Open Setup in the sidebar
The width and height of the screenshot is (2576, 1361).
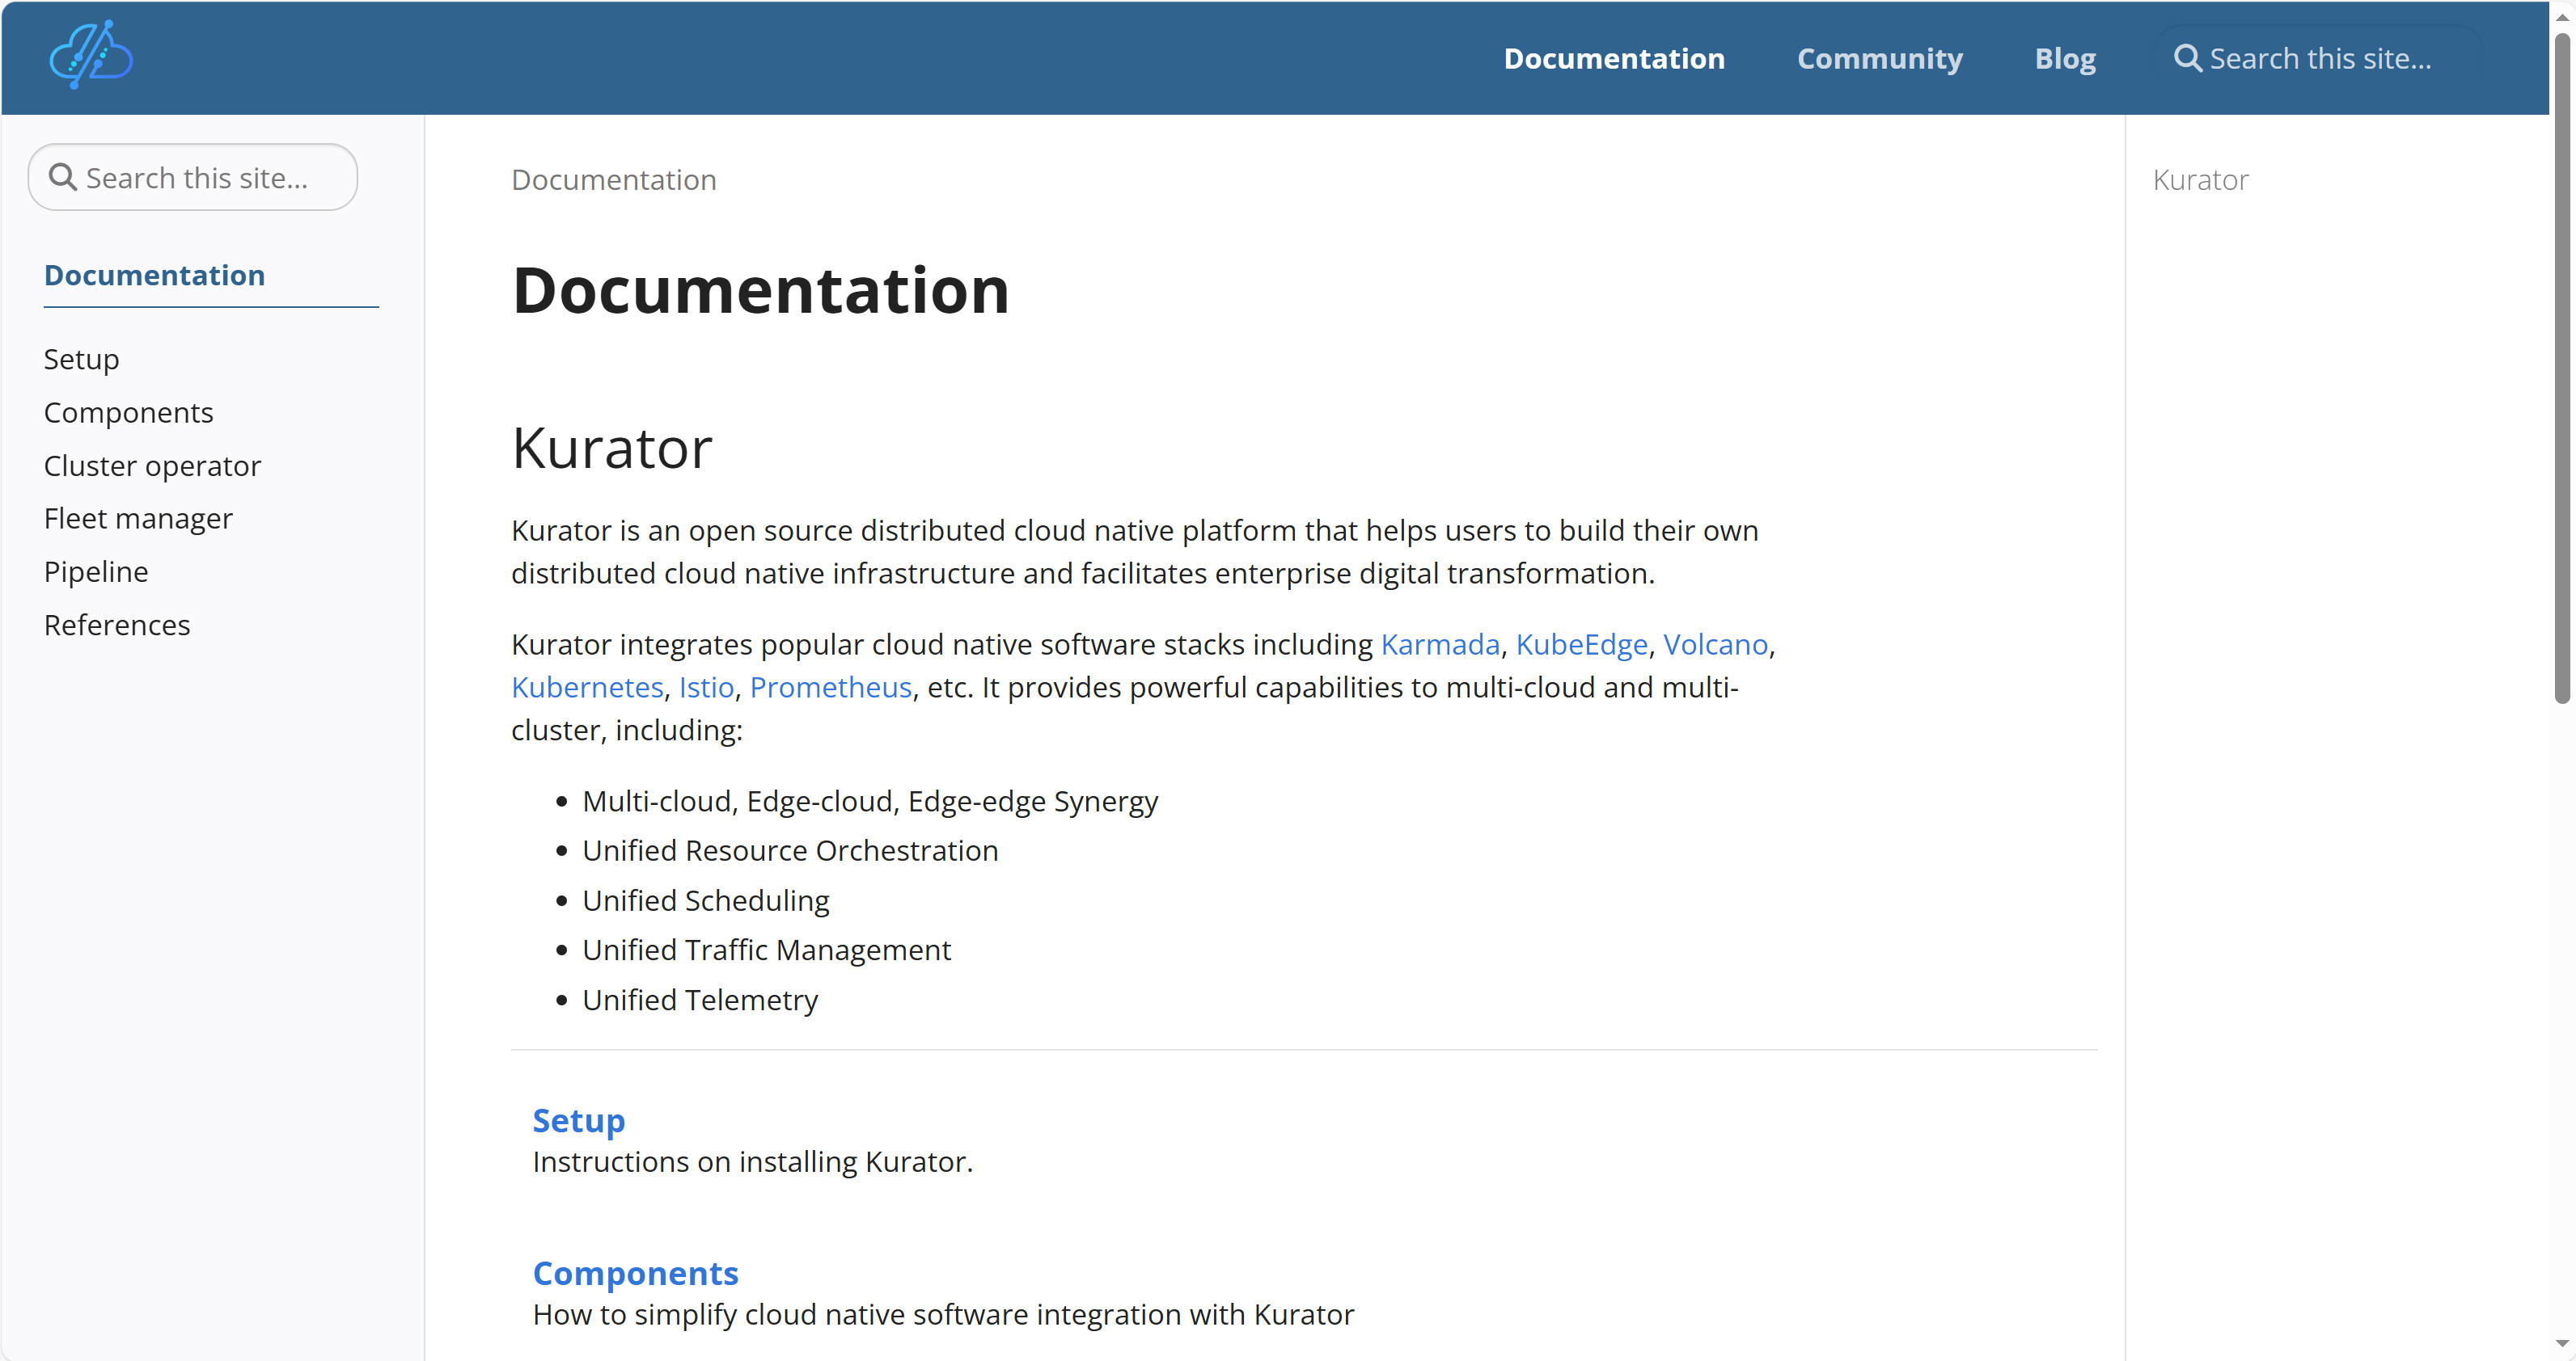point(81,359)
